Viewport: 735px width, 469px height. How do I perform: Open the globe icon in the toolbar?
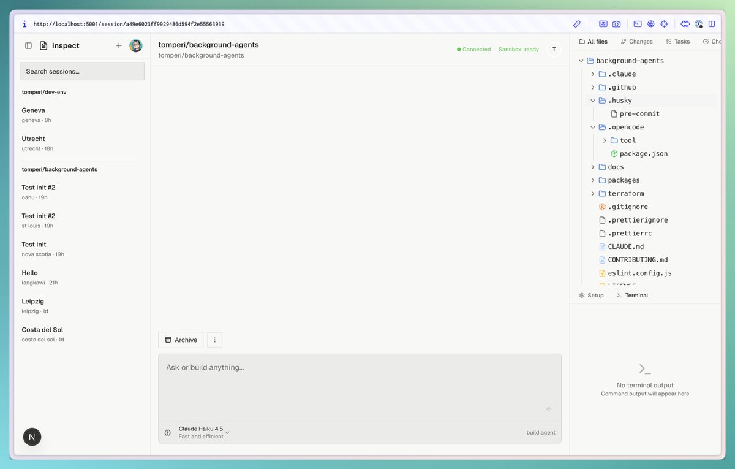[x=651, y=24]
